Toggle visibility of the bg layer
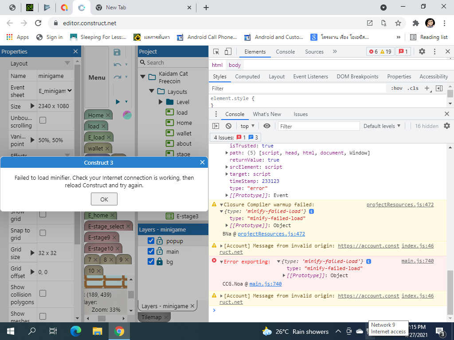Image resolution: width=454 pixels, height=340 pixels. tap(151, 262)
